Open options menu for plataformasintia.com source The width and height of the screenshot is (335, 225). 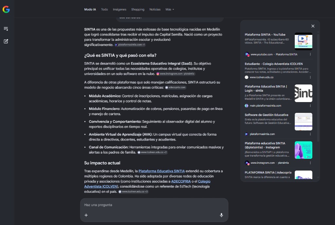click(310, 134)
